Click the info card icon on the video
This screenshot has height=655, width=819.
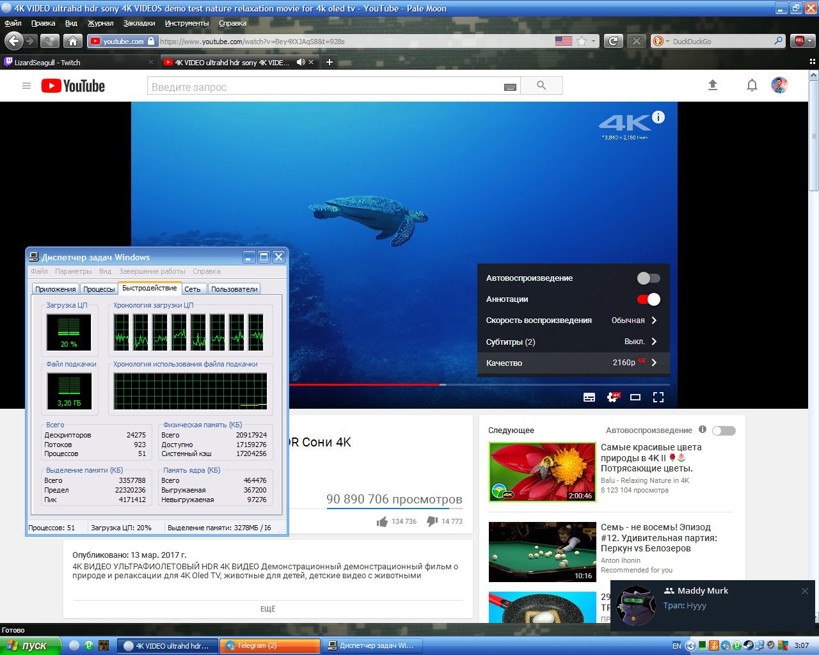click(x=658, y=117)
